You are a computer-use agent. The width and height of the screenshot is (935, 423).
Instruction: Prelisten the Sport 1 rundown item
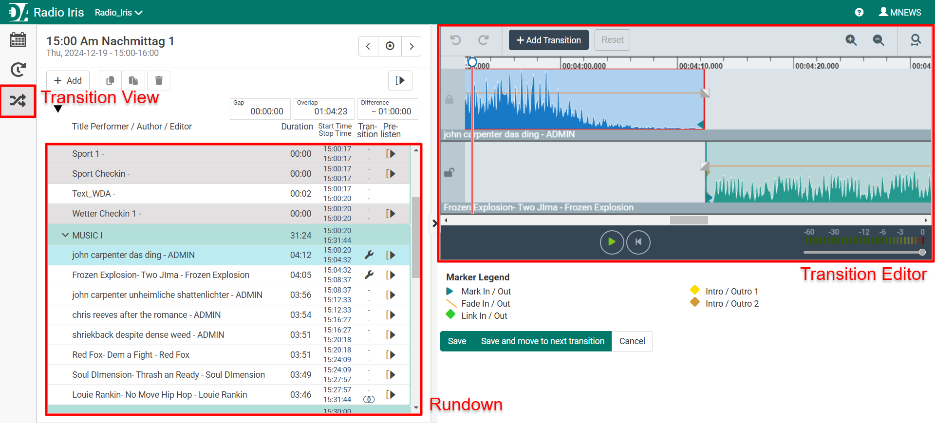click(x=391, y=154)
